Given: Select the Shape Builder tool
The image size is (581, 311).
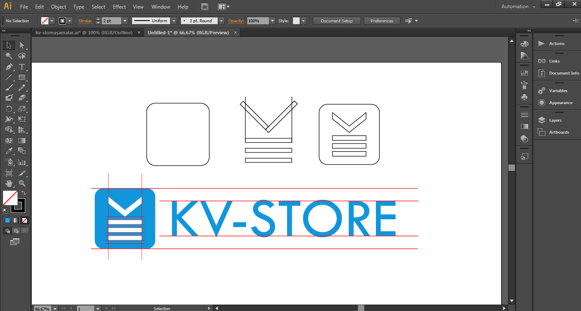Looking at the screenshot, I should 9,130.
